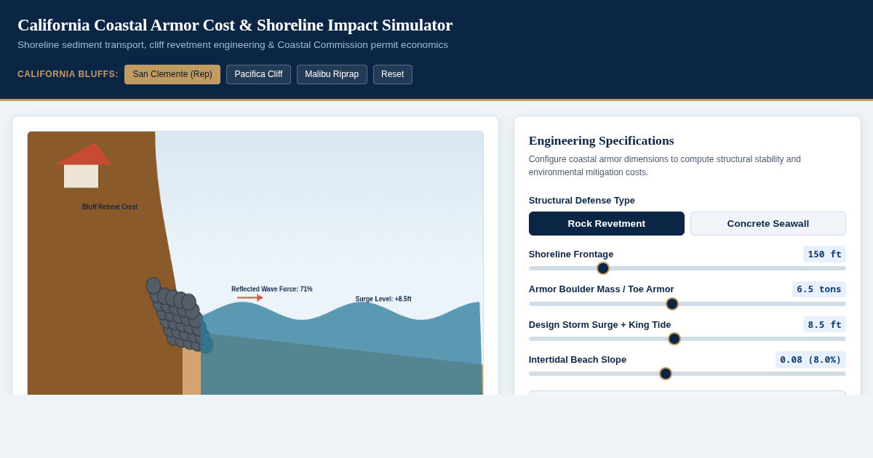
Task: Click the 6.5 tons value
Action: click(819, 289)
